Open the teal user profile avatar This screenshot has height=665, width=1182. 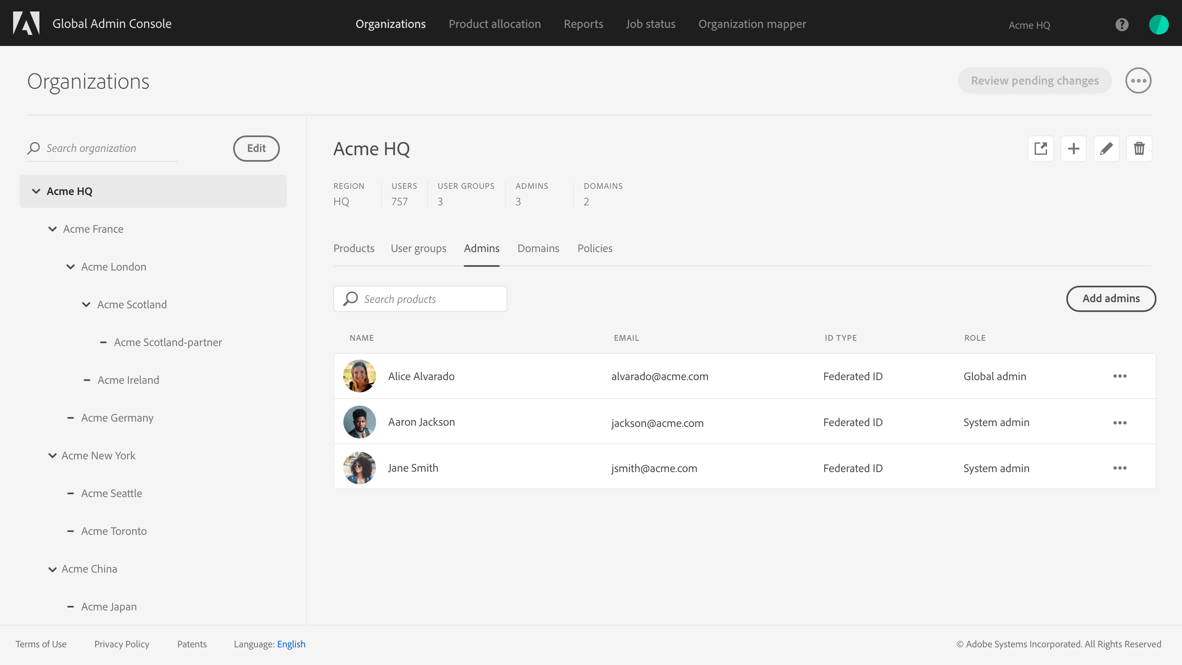click(1159, 24)
